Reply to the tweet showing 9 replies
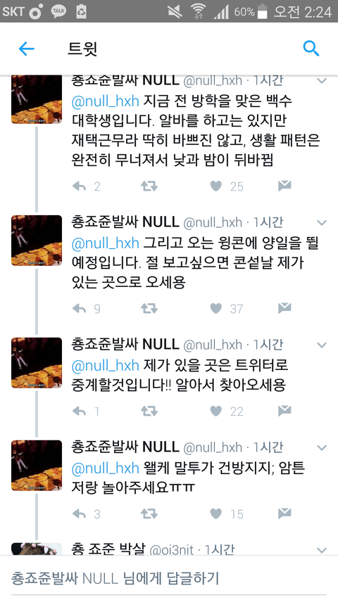Screen dimensions: 338x600 (79, 308)
